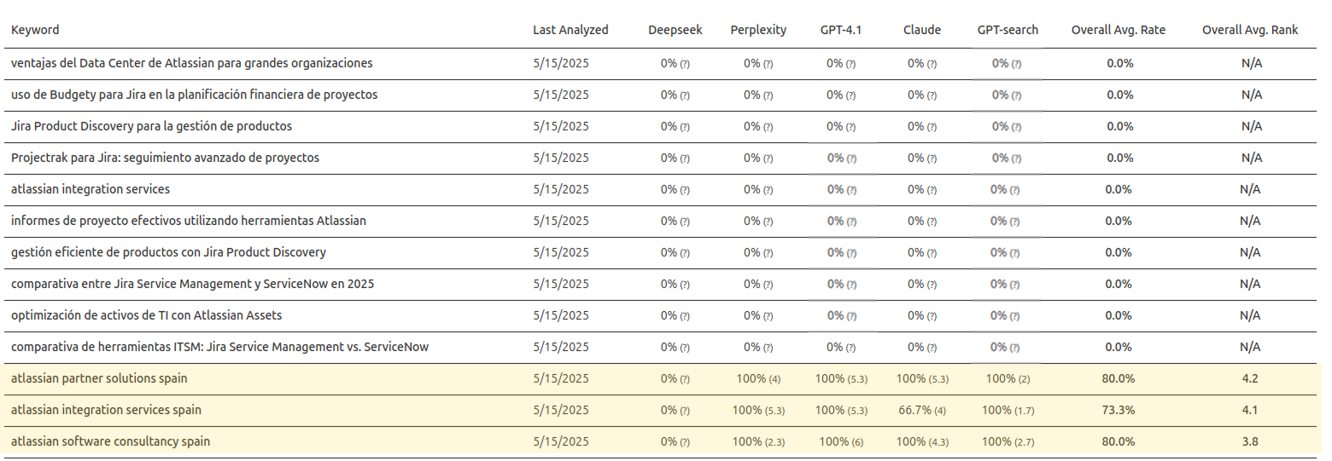Click the GPT-search column header

tap(1008, 30)
